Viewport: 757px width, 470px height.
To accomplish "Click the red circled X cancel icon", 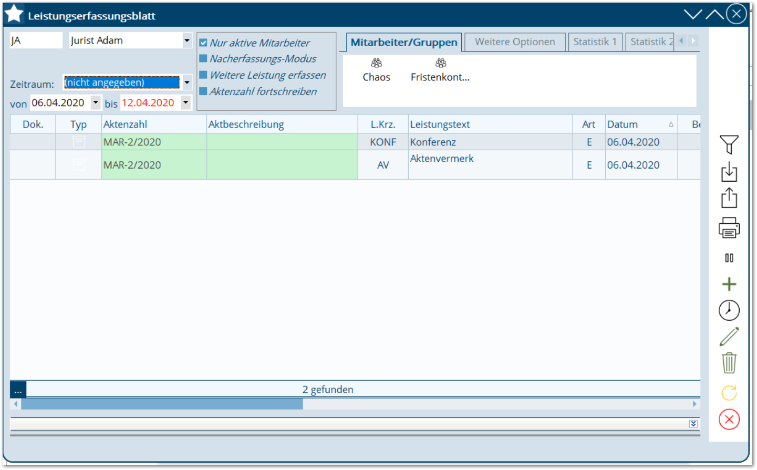I will coord(729,419).
